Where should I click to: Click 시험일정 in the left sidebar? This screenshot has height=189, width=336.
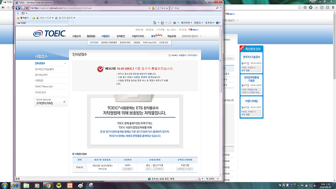pos(39,80)
